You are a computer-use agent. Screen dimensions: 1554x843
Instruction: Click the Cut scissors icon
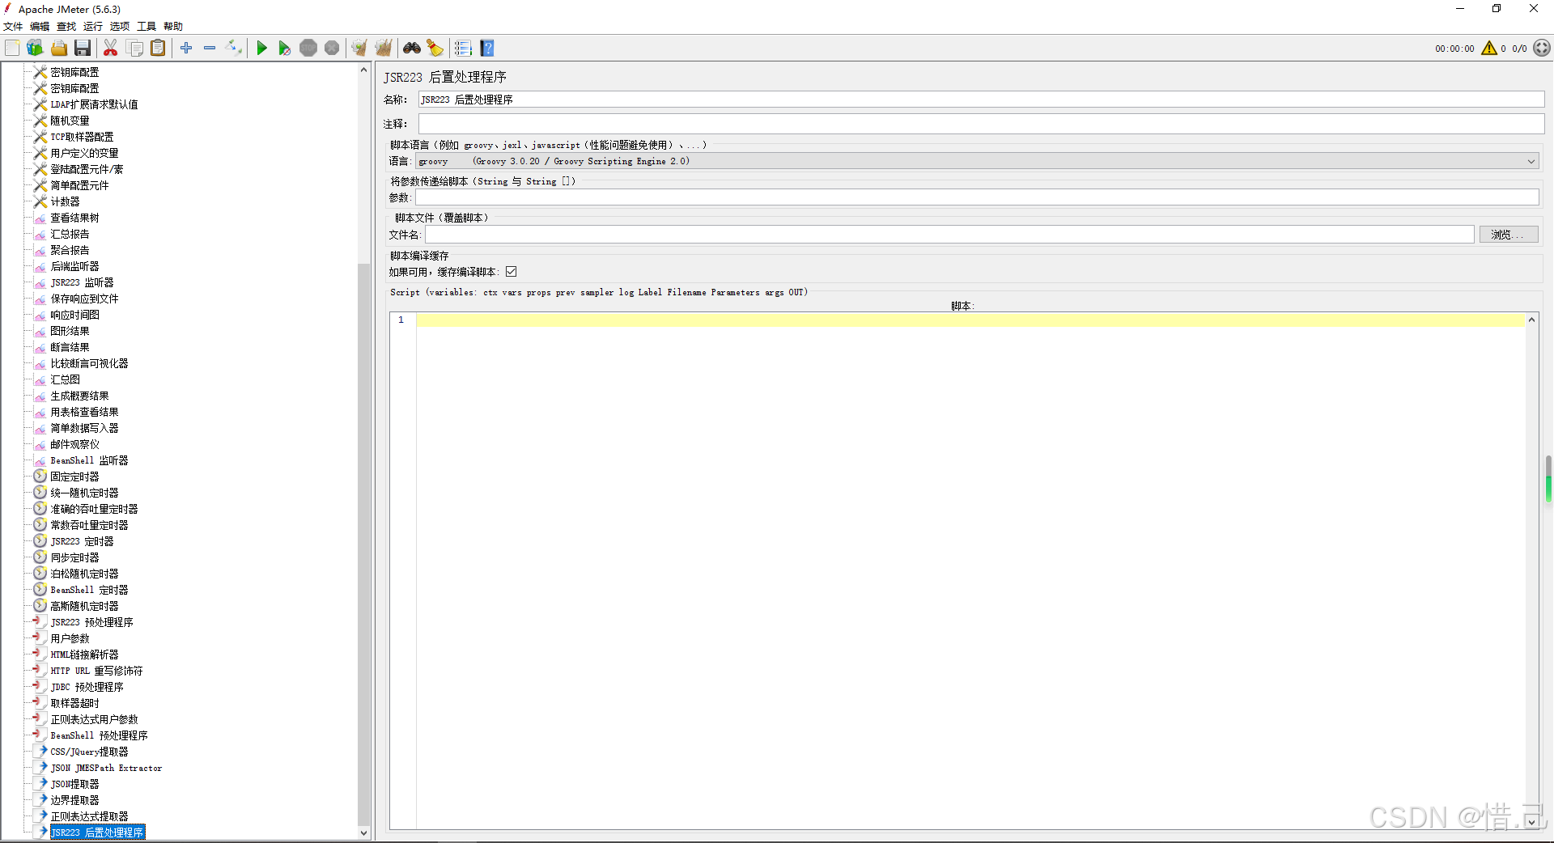coord(111,49)
